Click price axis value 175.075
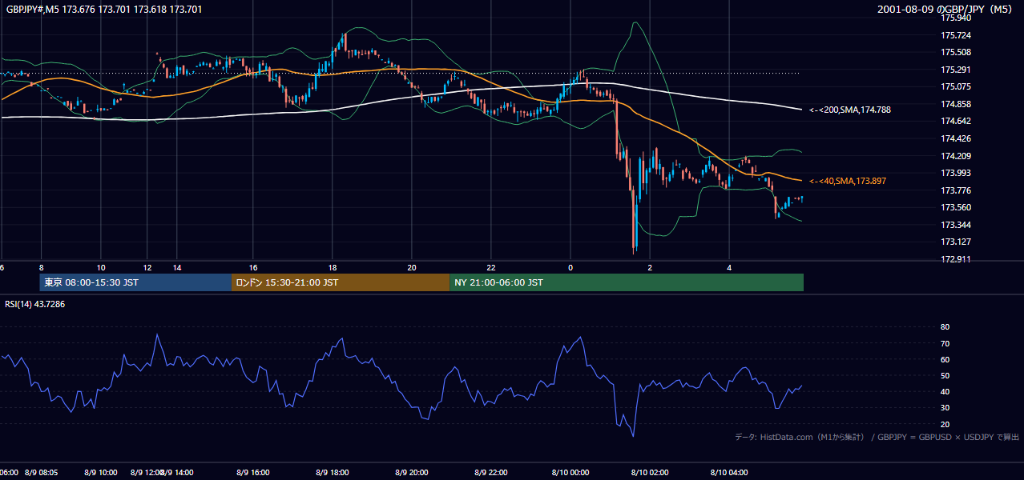 956,87
